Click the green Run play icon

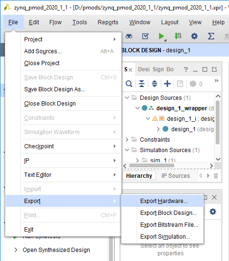point(161,36)
